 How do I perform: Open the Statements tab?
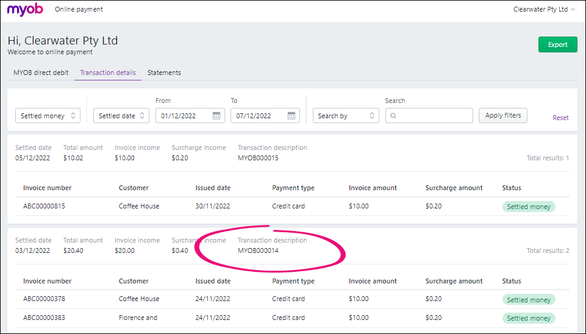(x=164, y=73)
